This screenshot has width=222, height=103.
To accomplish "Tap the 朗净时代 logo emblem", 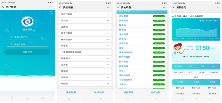I will [28, 21].
